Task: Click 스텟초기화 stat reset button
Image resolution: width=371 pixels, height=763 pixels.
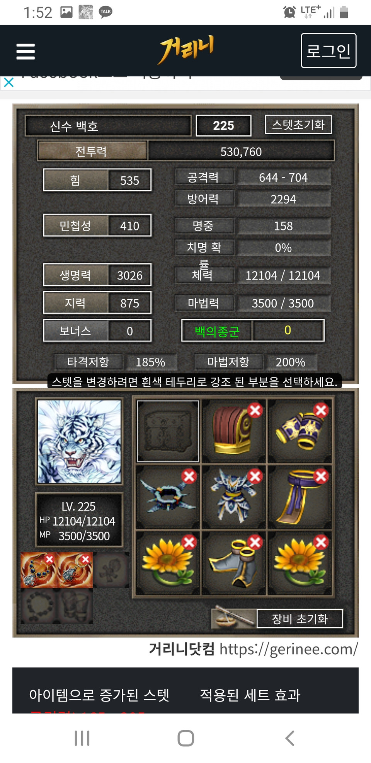Action: click(298, 125)
